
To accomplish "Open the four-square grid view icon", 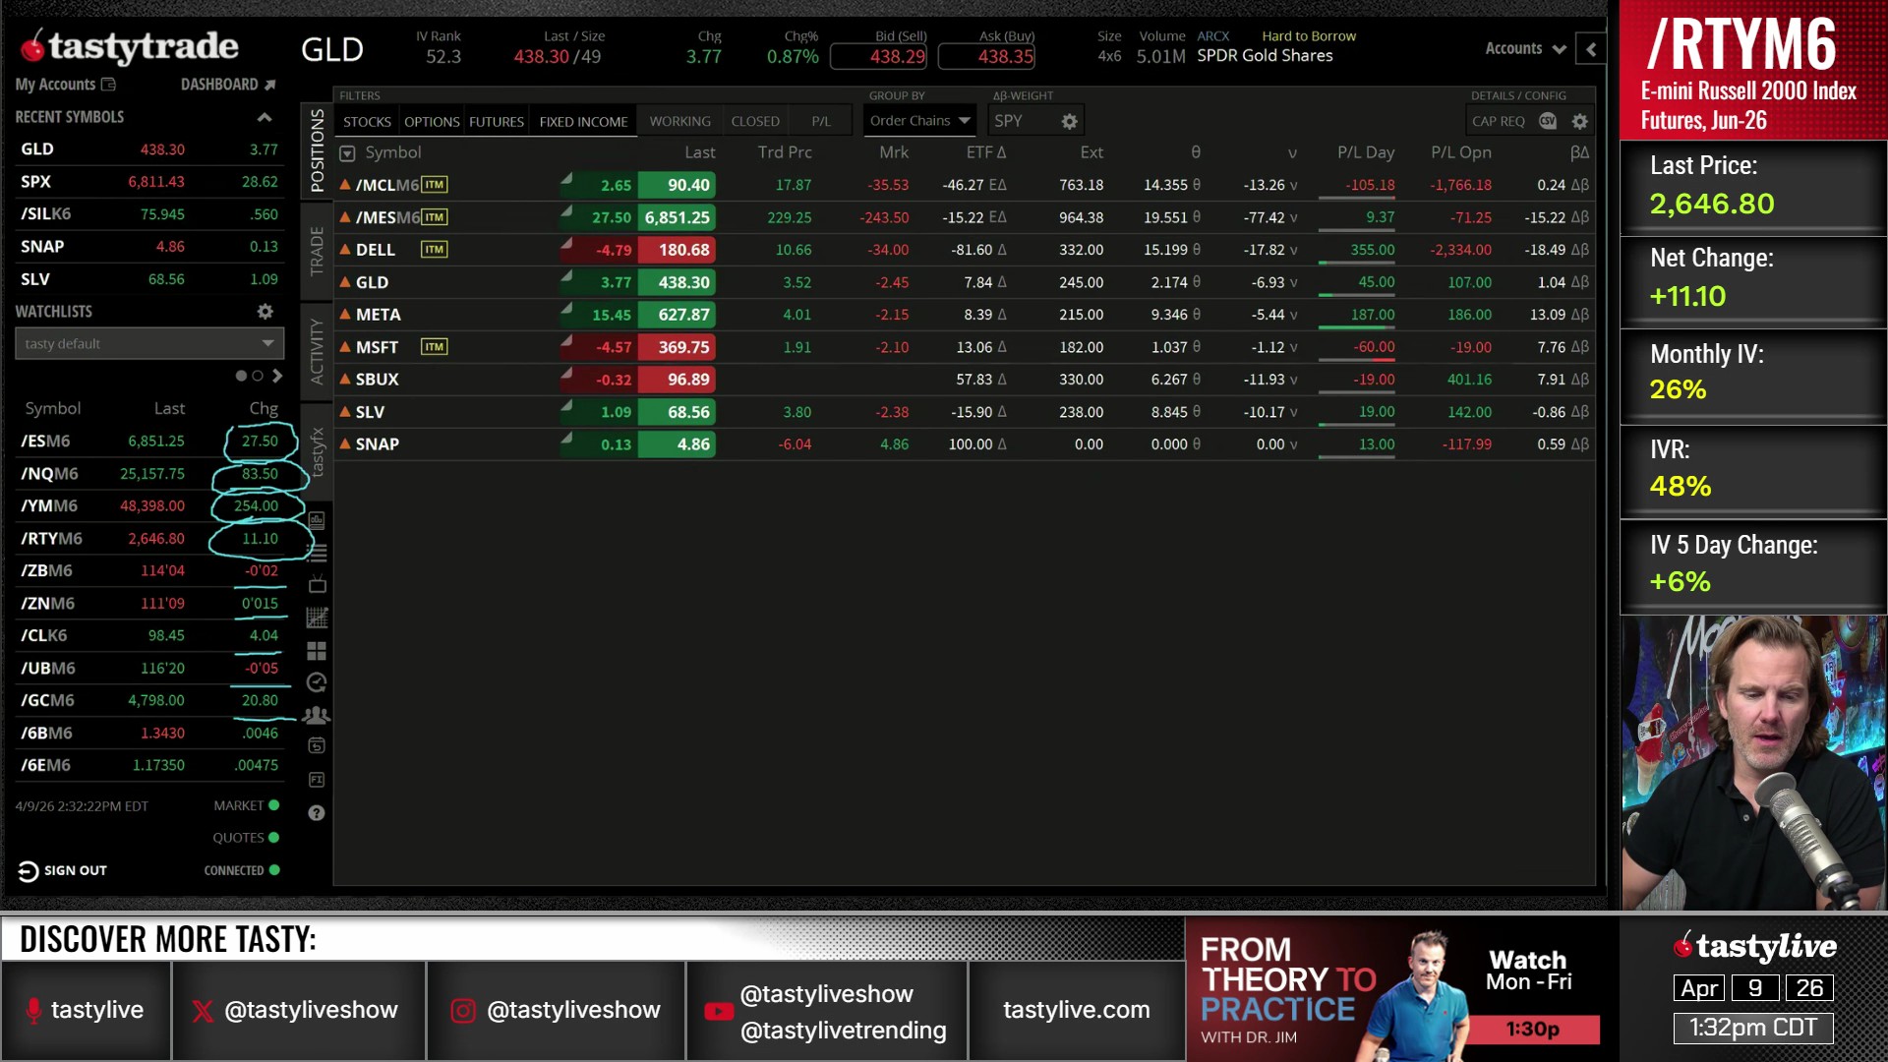I will (317, 651).
